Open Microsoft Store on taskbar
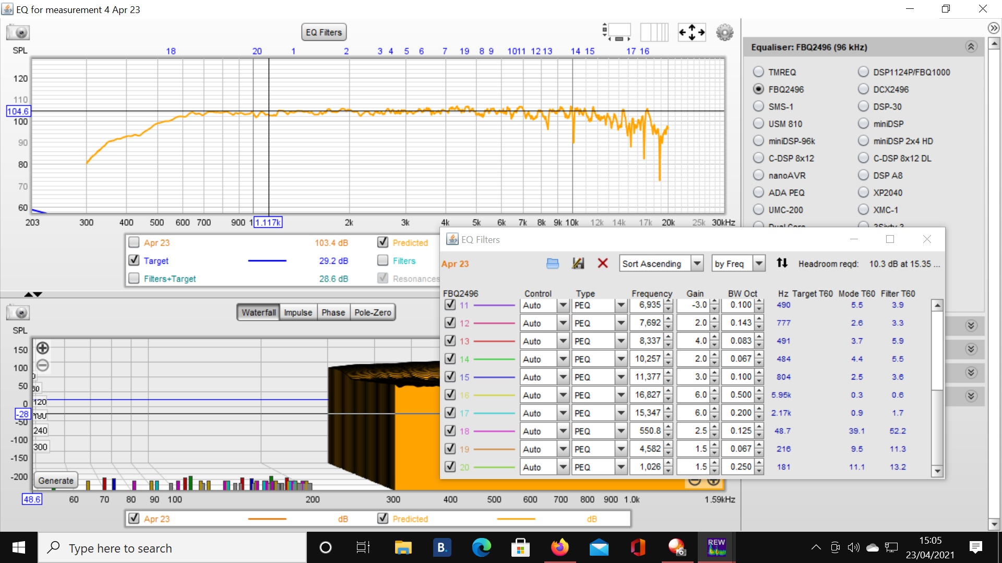1002x563 pixels. pos(520,547)
